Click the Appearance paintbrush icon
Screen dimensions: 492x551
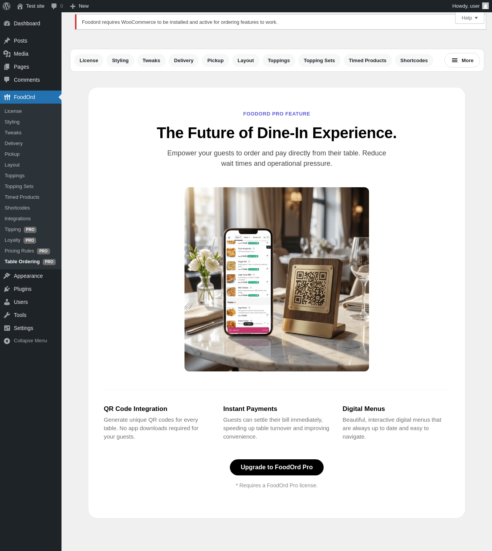[7, 276]
